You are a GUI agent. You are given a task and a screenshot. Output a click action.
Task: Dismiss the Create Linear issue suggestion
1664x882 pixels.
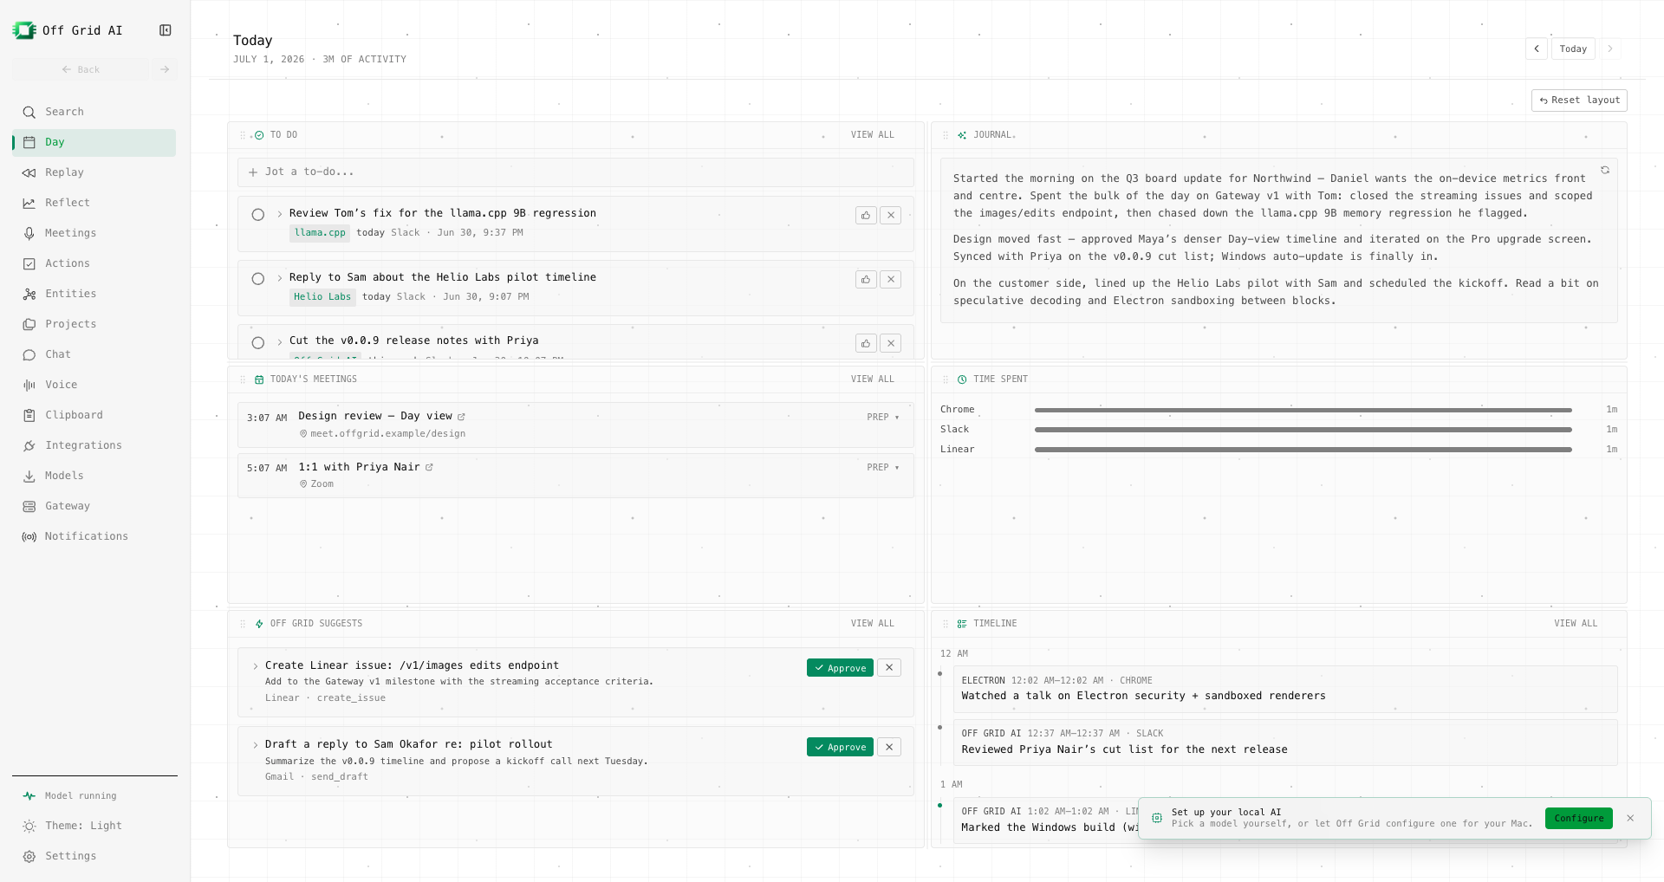889,668
